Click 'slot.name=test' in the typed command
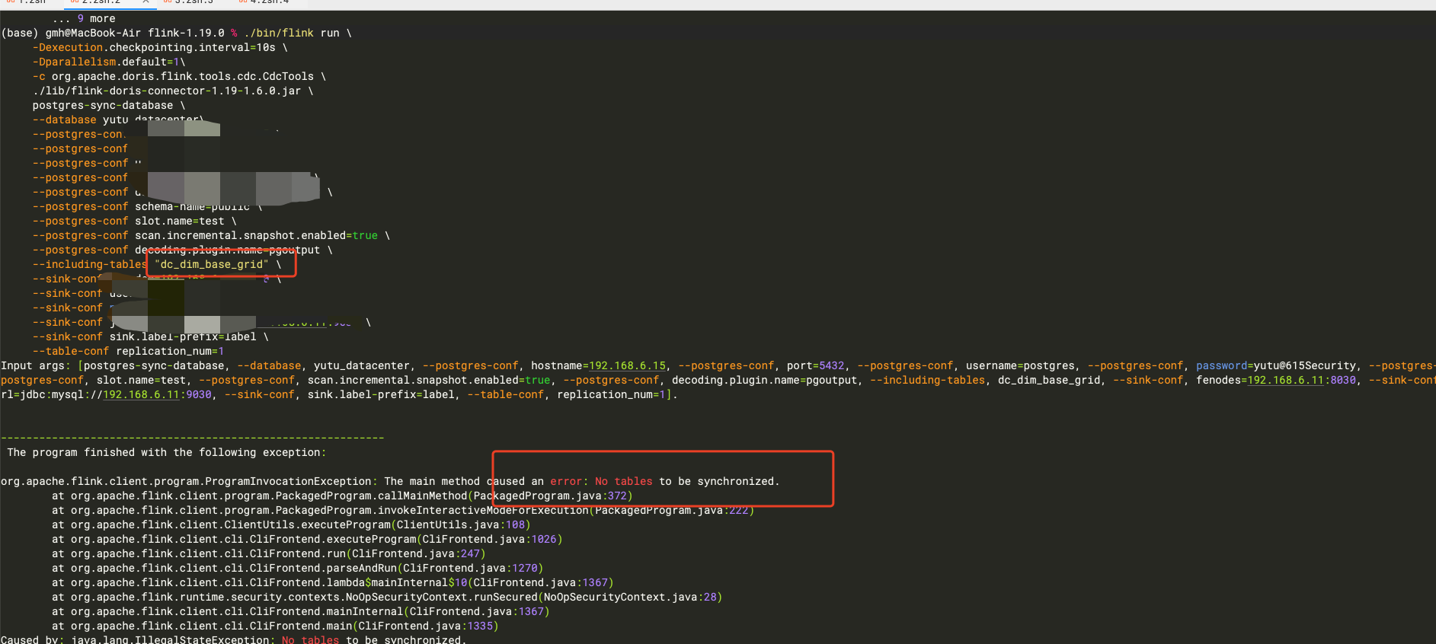This screenshot has height=644, width=1436. [x=180, y=222]
